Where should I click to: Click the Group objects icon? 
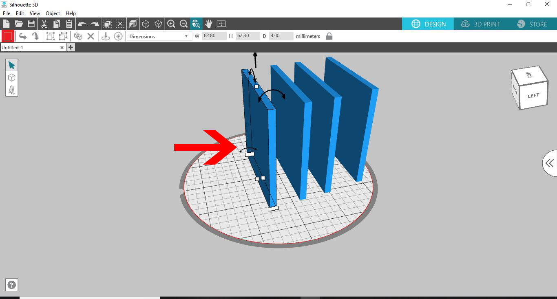pos(51,36)
